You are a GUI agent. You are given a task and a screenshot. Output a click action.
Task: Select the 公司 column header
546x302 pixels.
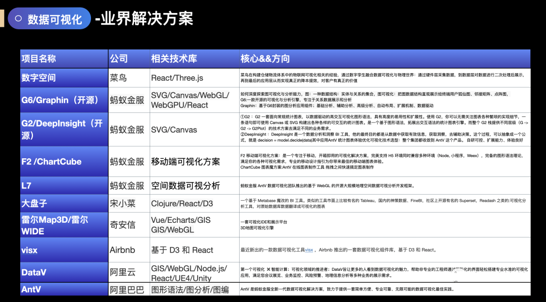tap(129, 58)
